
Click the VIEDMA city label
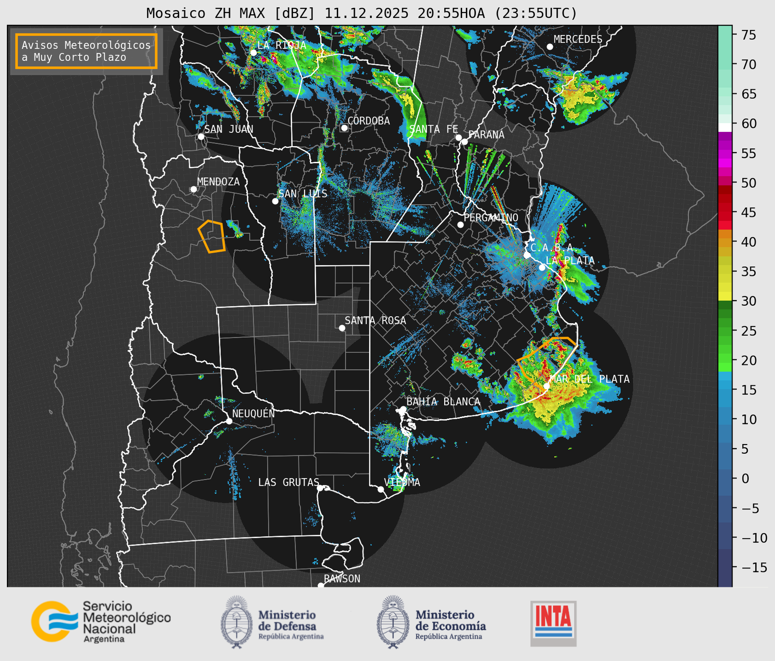[402, 482]
